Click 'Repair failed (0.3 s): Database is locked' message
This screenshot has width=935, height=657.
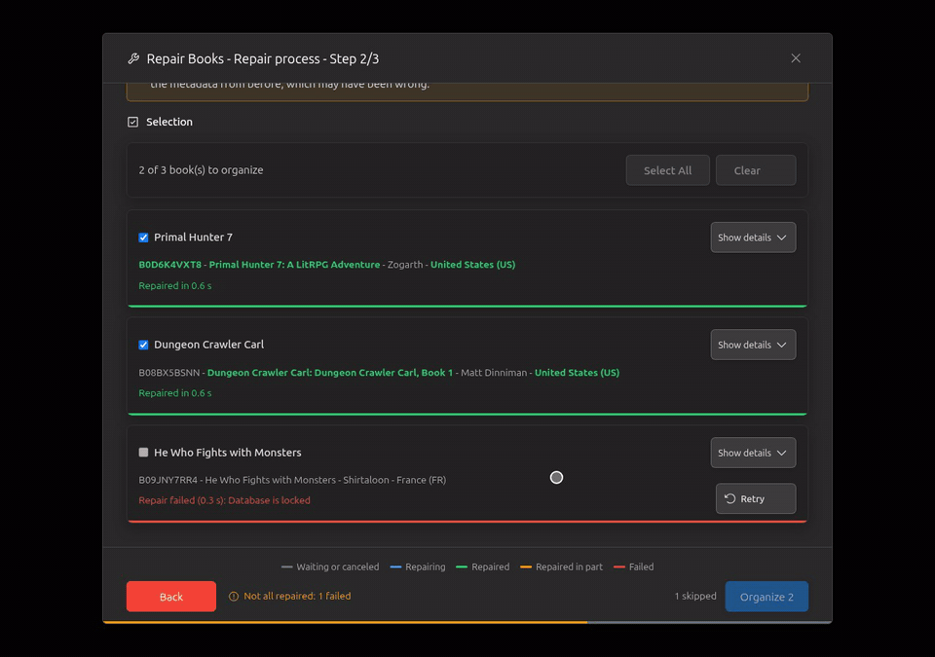pos(224,500)
